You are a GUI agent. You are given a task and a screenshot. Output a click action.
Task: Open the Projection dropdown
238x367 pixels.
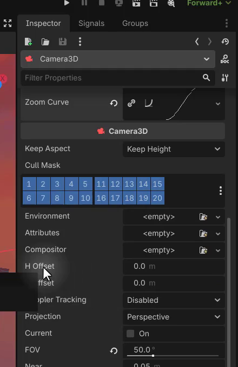[x=174, y=317]
